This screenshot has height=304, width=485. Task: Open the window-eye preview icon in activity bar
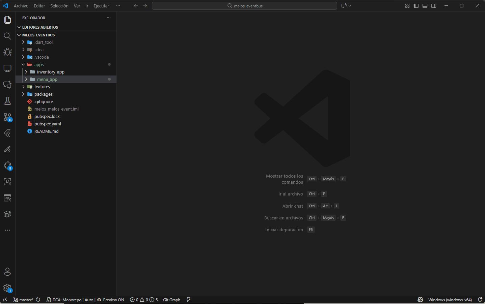[7, 198]
